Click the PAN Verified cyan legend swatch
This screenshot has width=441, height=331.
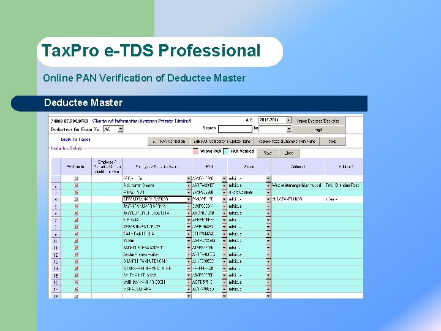[x=226, y=151]
